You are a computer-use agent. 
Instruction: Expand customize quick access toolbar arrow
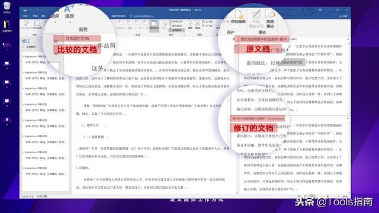pos(43,10)
